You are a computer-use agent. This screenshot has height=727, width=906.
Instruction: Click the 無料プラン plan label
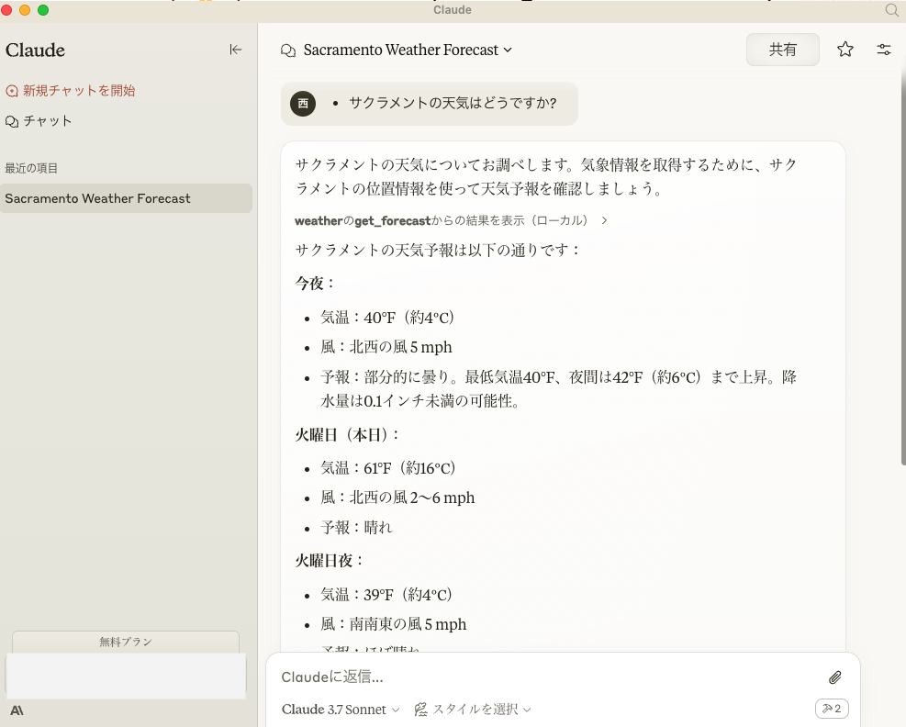point(126,642)
